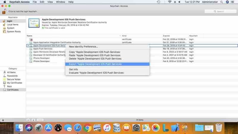This screenshot has height=134, width=238.
Task: Click the info button in bottom bar
Action: tap(33, 120)
